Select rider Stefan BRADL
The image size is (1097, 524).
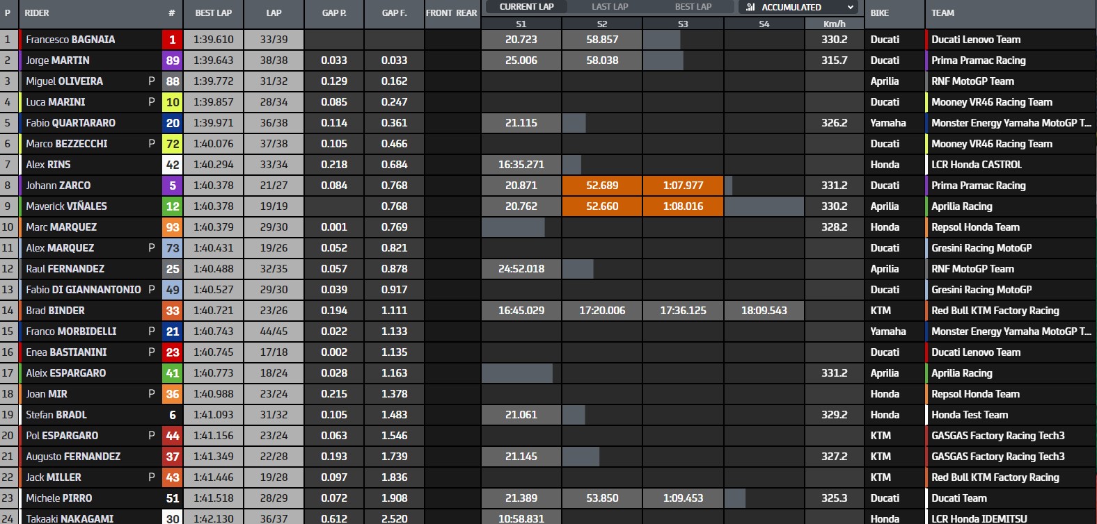[x=56, y=415]
